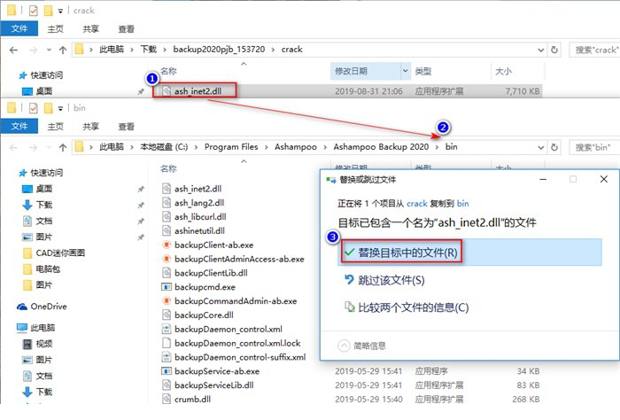Click Program Files breadcrumb in bin window
The width and height of the screenshot is (620, 420).
point(231,147)
